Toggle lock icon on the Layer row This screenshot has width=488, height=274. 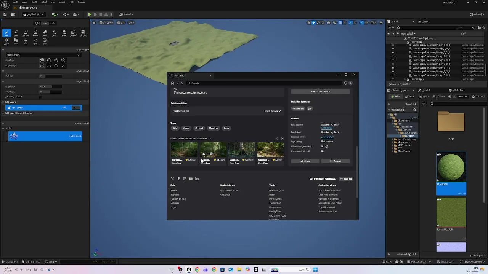coord(9,108)
